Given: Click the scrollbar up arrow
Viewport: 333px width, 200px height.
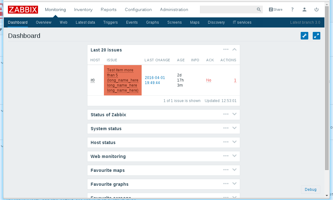Looking at the screenshot, I should pyautogui.click(x=327, y=4).
